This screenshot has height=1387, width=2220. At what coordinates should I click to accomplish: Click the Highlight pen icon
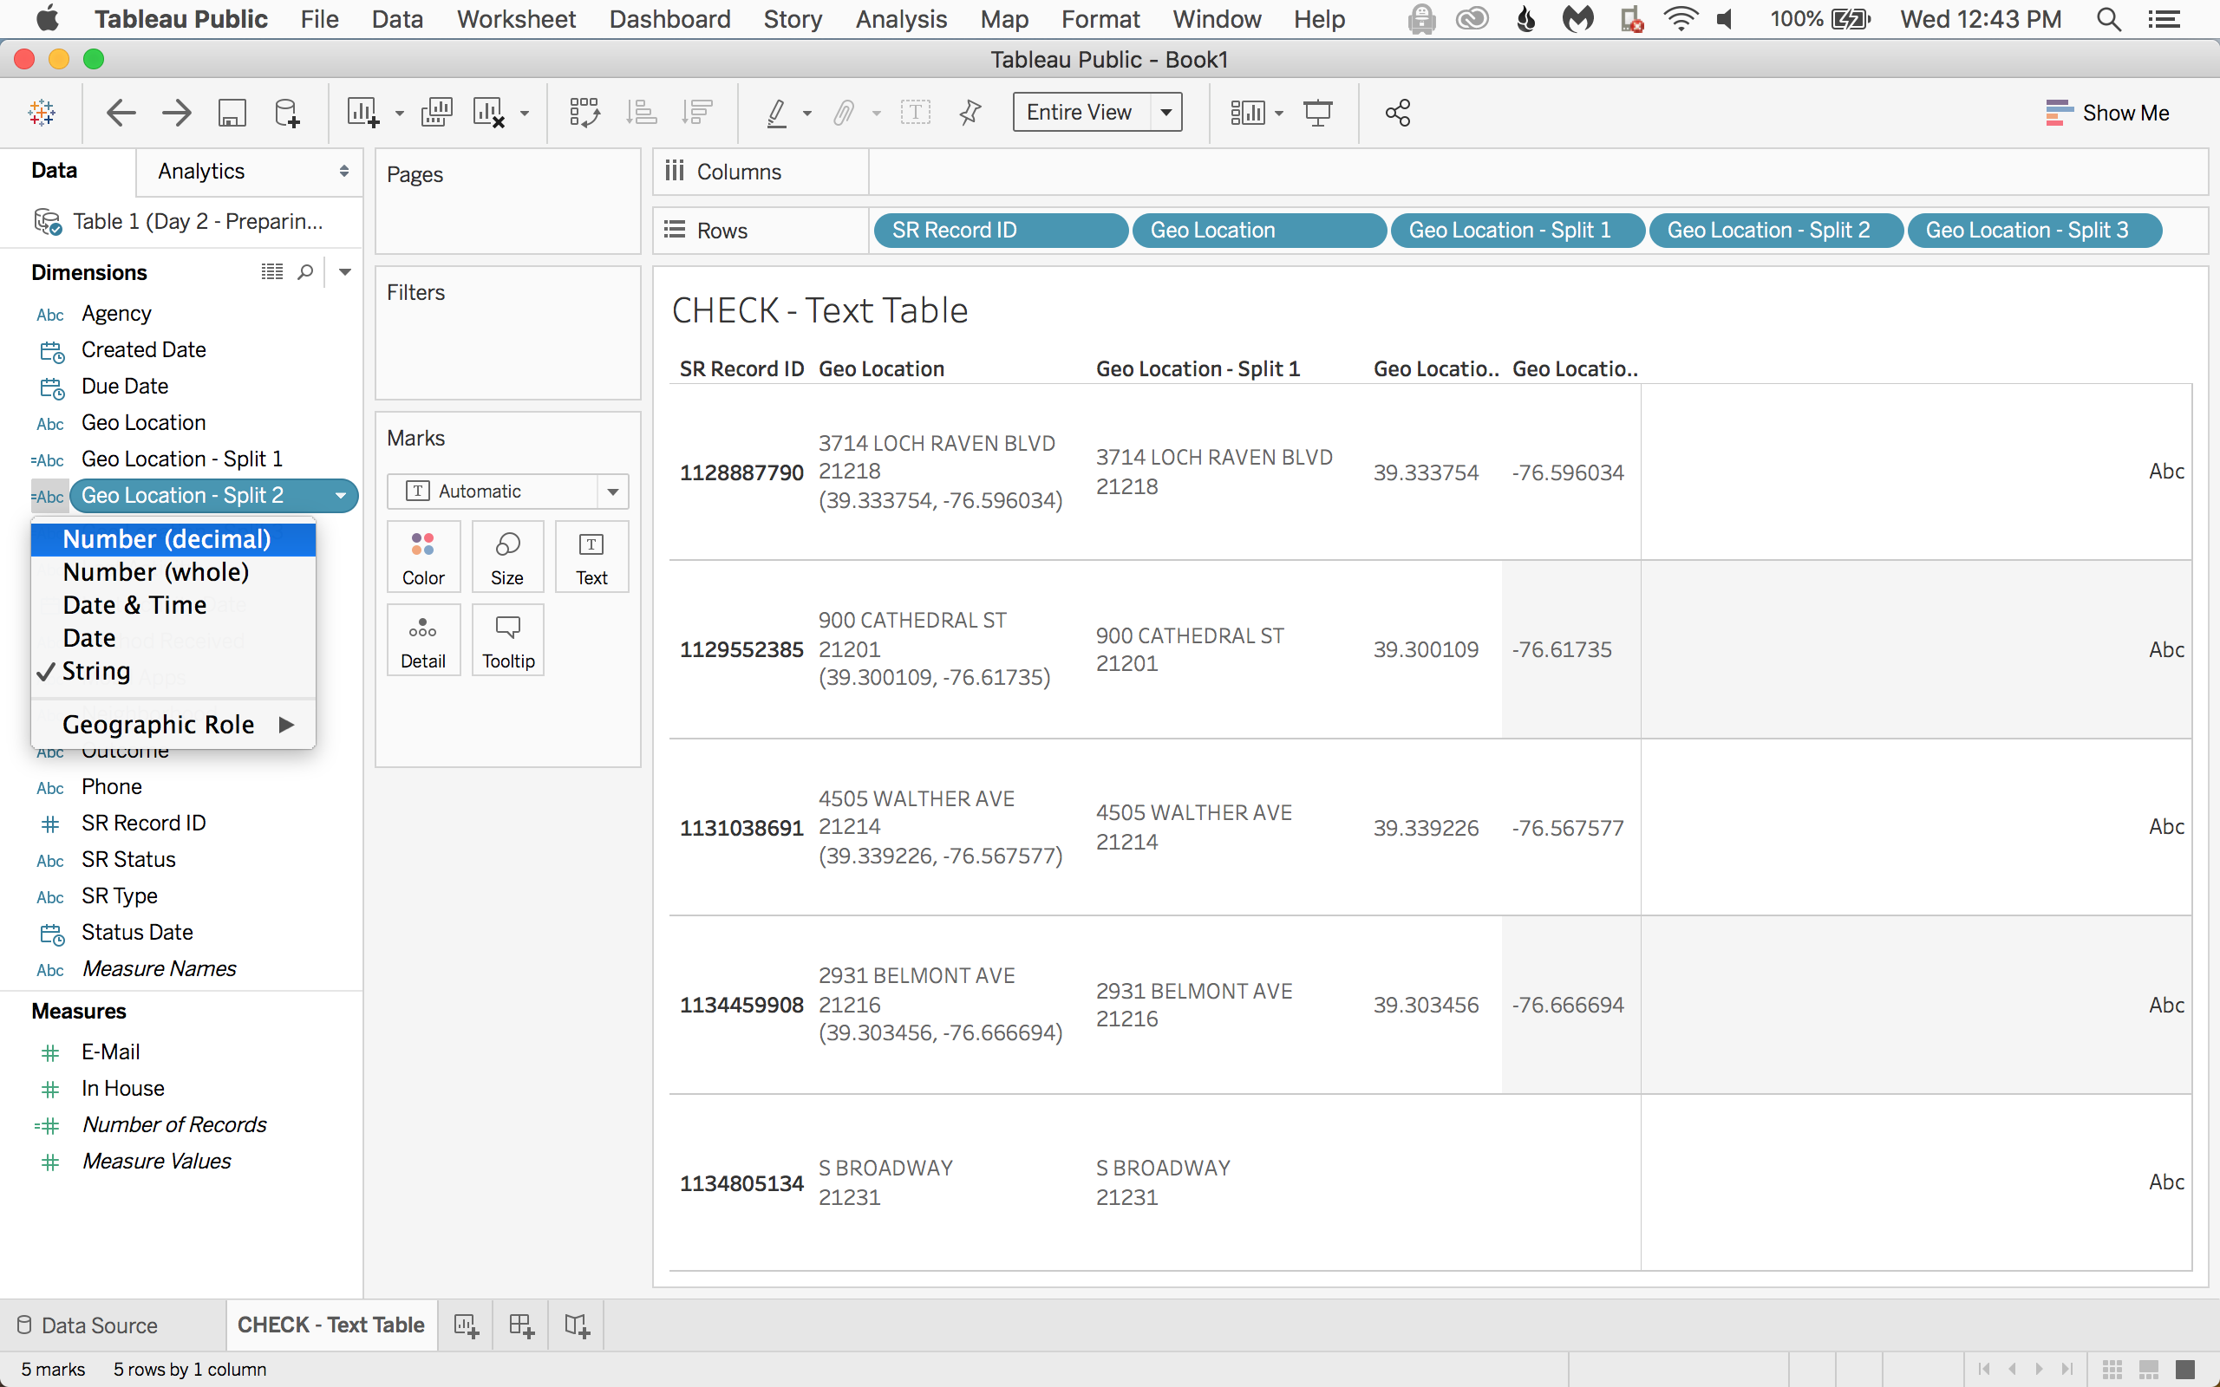776,113
